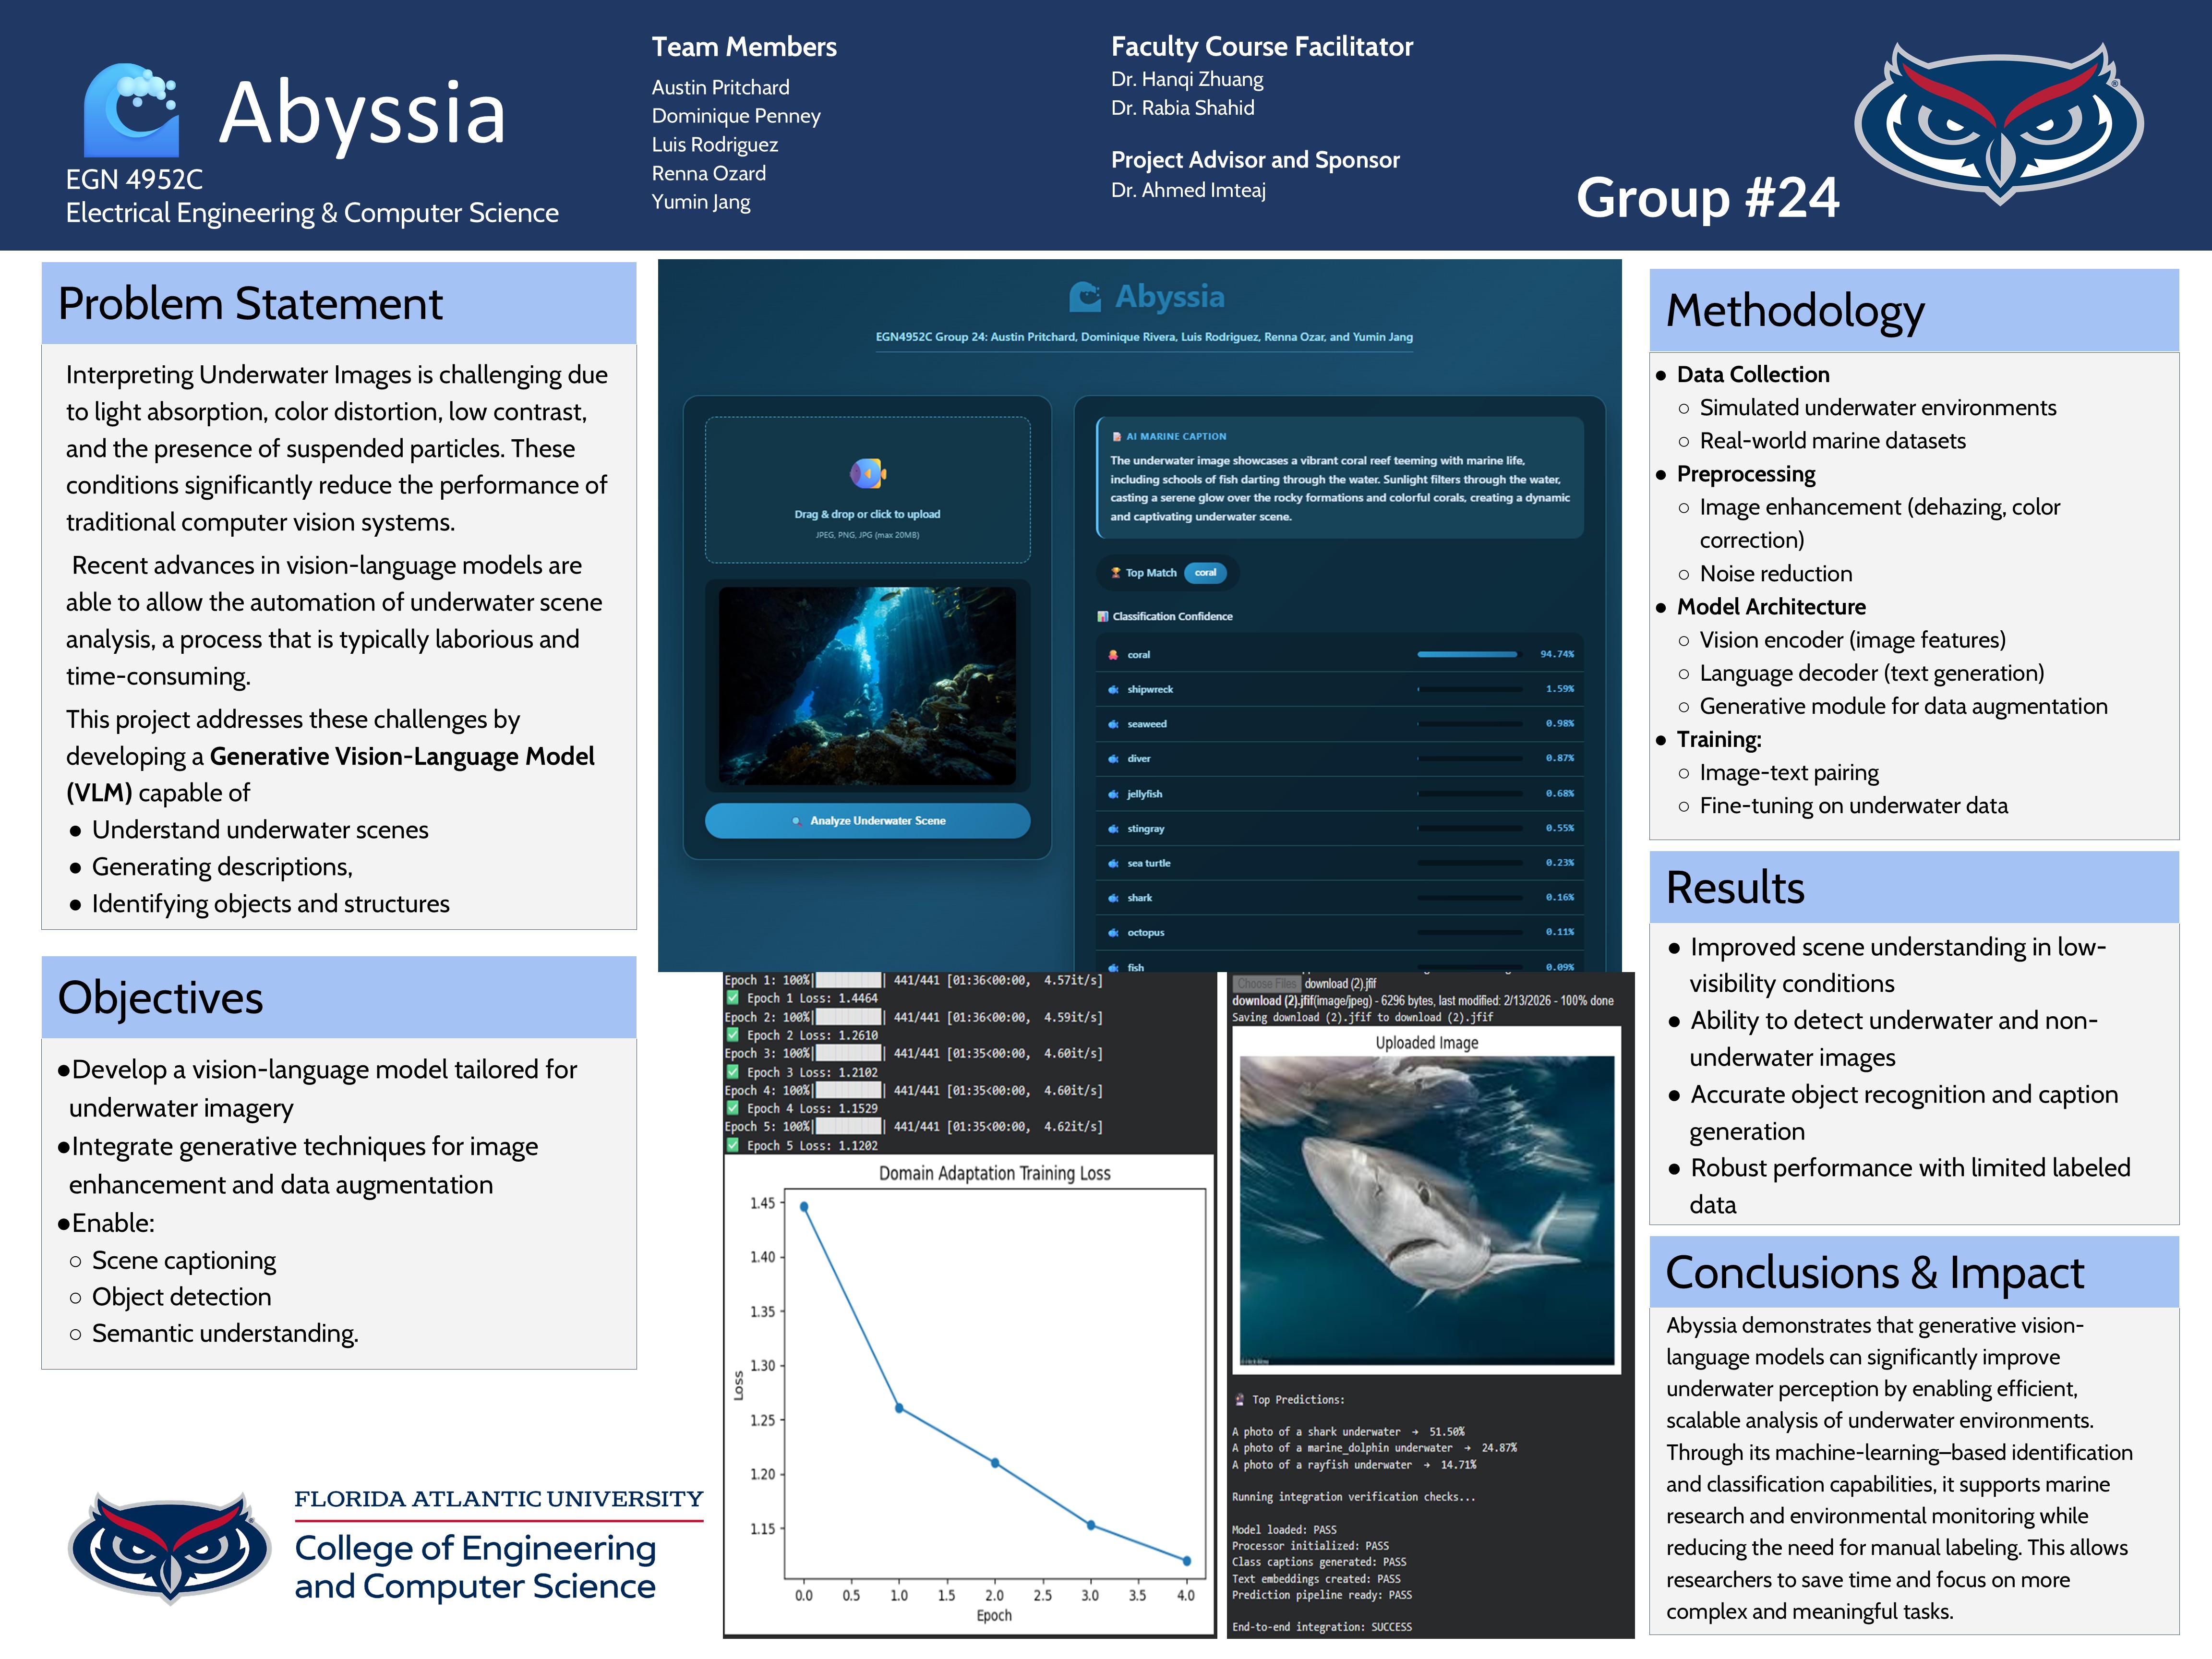The width and height of the screenshot is (2212, 1659).
Task: Click the uploaded shark image
Action: pos(1426,1210)
